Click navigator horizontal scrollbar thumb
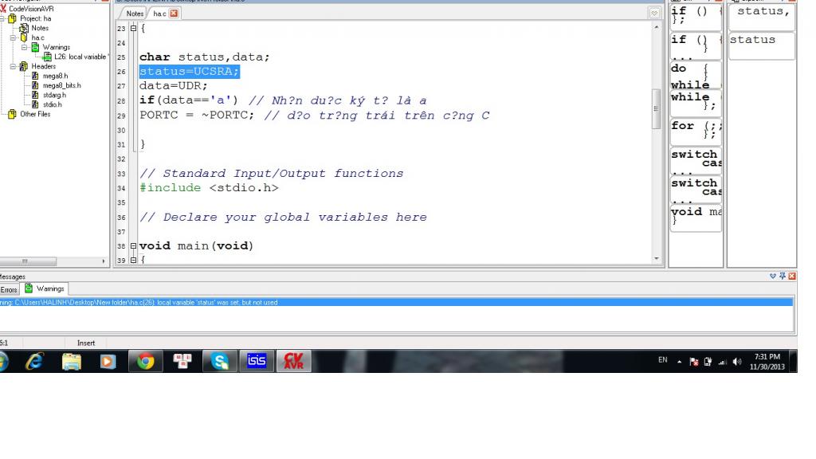816x459 pixels. pos(28,261)
